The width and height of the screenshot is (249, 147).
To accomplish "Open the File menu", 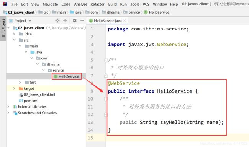I will [14, 4].
